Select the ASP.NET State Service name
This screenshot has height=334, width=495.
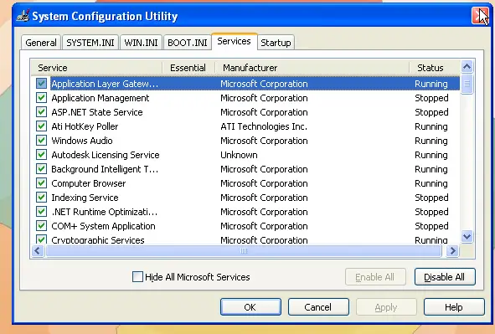97,112
